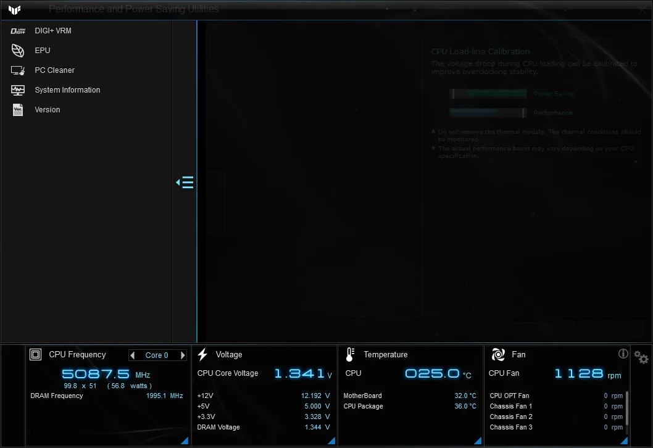Expand the CPU Frequency panel corner triangle

pyautogui.click(x=185, y=441)
